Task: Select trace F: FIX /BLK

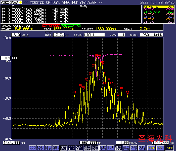Action: click(159, 19)
